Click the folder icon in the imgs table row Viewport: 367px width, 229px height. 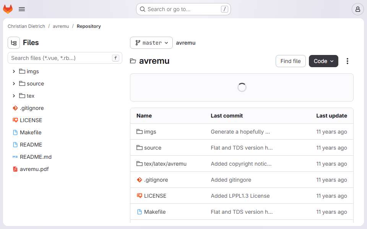click(140, 132)
